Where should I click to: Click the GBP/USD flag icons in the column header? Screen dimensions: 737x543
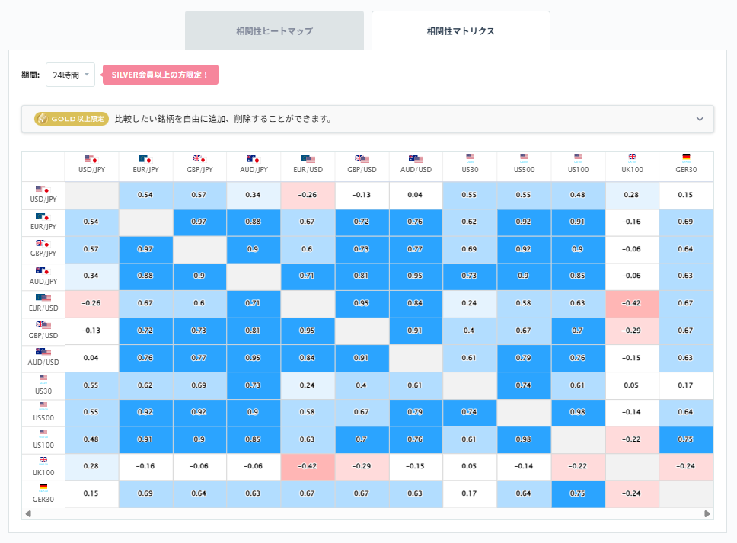point(362,158)
